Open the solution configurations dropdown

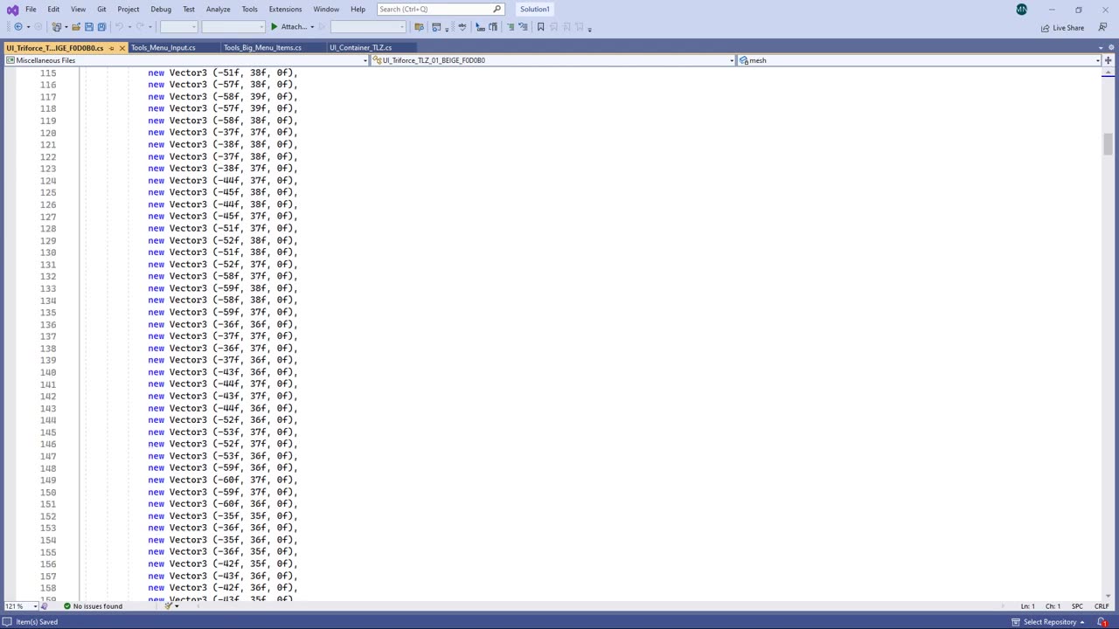coord(179,27)
